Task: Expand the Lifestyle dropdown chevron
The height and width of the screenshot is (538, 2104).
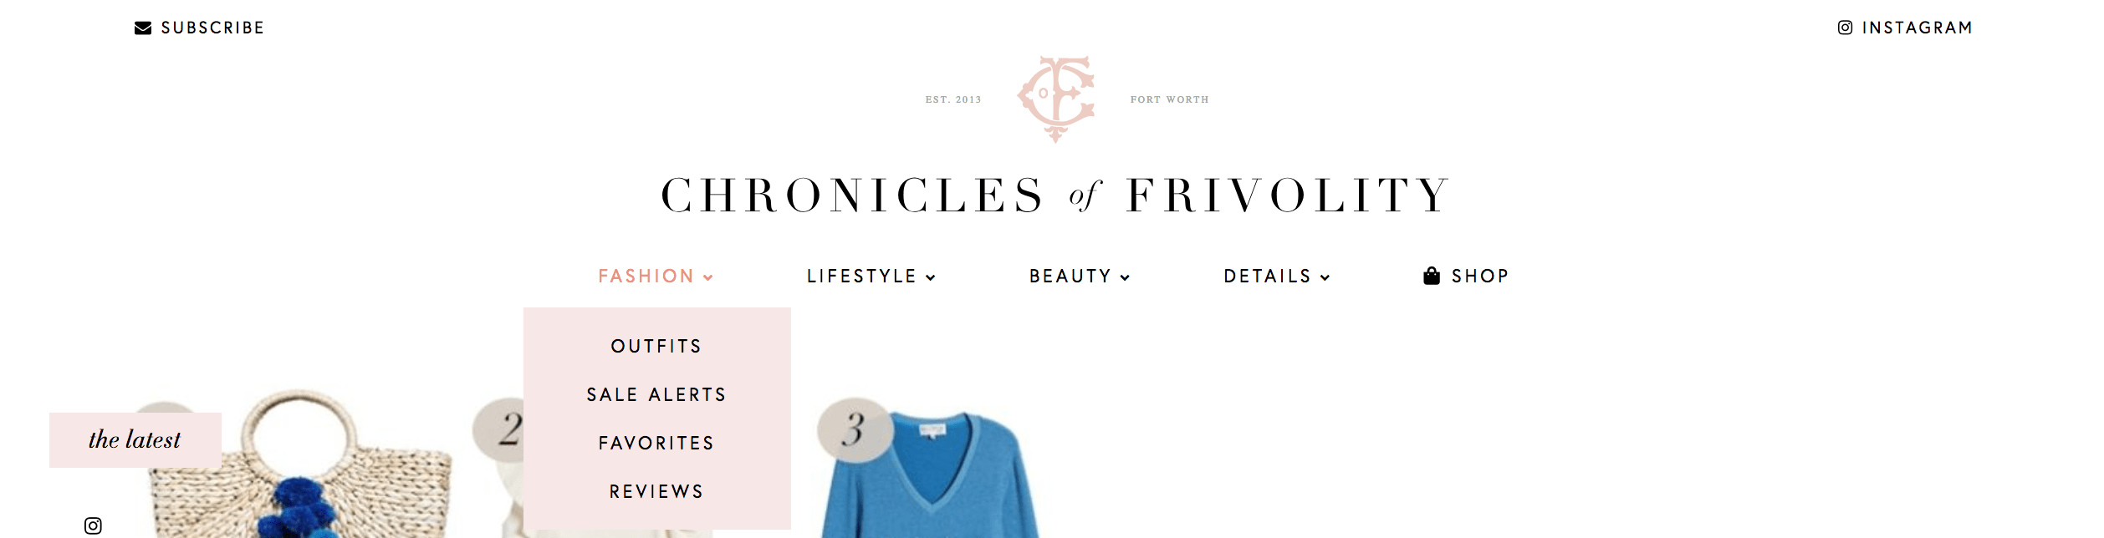Action: 931,277
